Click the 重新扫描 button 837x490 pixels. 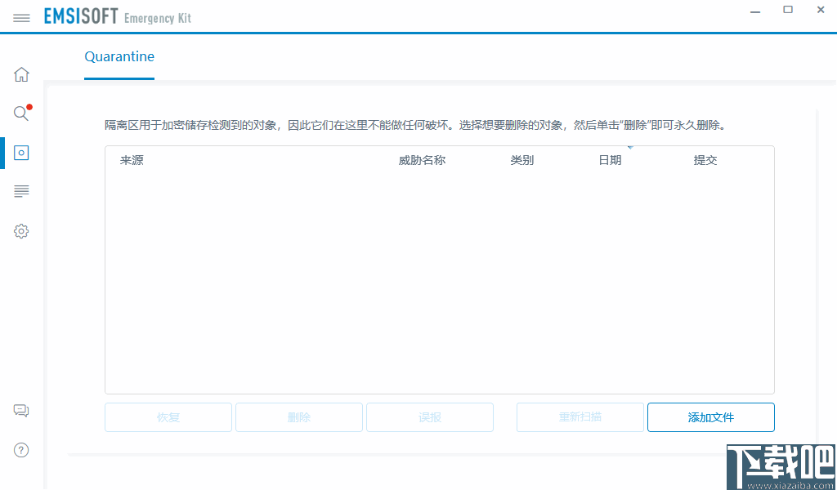tap(580, 416)
